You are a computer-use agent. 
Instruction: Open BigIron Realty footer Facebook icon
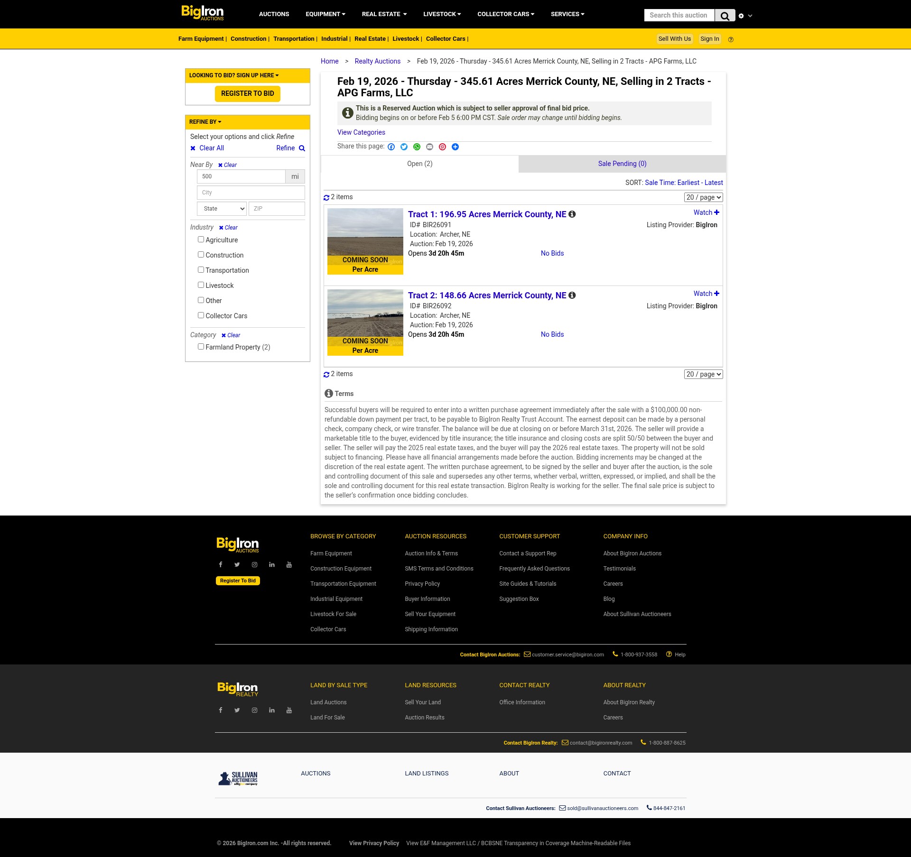click(x=221, y=710)
